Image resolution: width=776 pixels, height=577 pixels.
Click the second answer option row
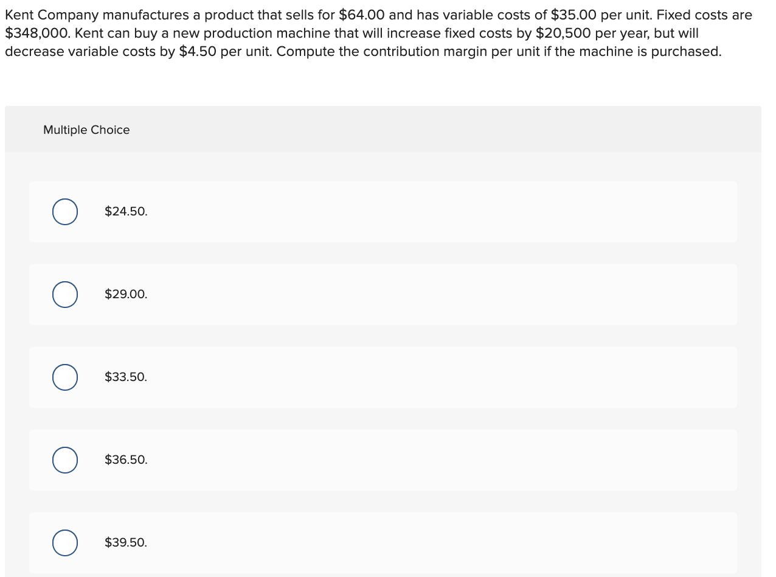click(383, 295)
